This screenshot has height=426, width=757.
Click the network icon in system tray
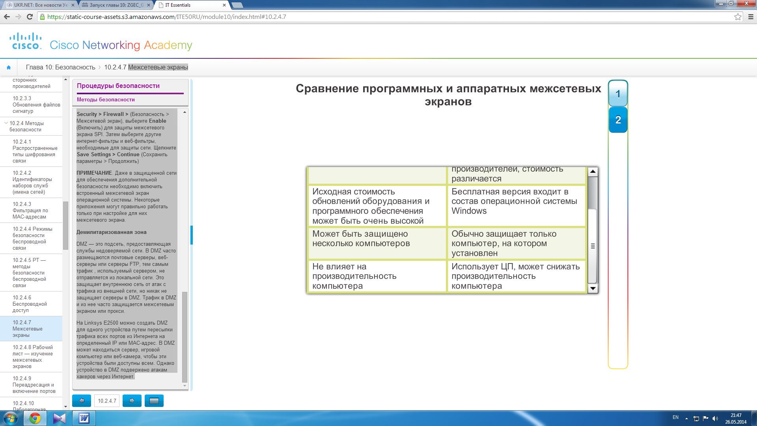click(x=696, y=418)
